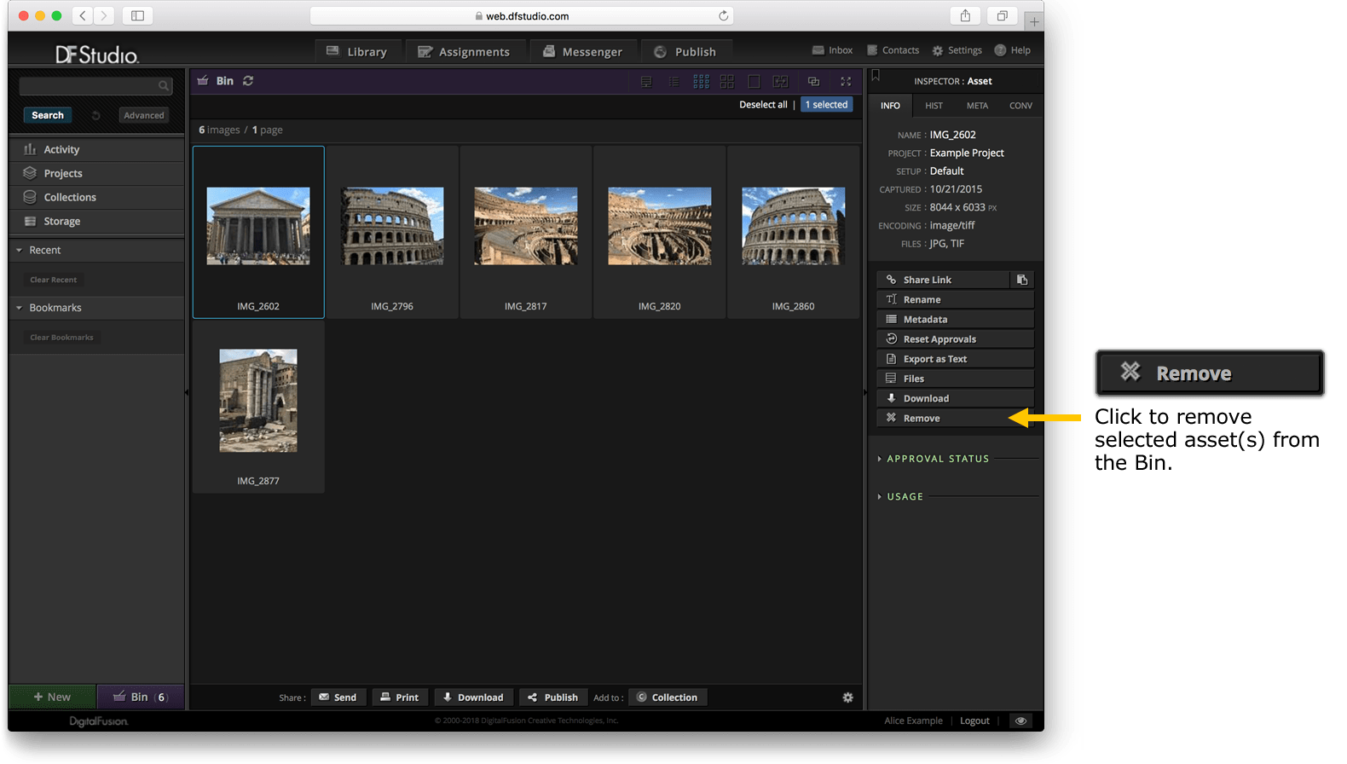Select the IMG_2877 thumbnail
Image resolution: width=1347 pixels, height=764 pixels.
pyautogui.click(x=258, y=407)
